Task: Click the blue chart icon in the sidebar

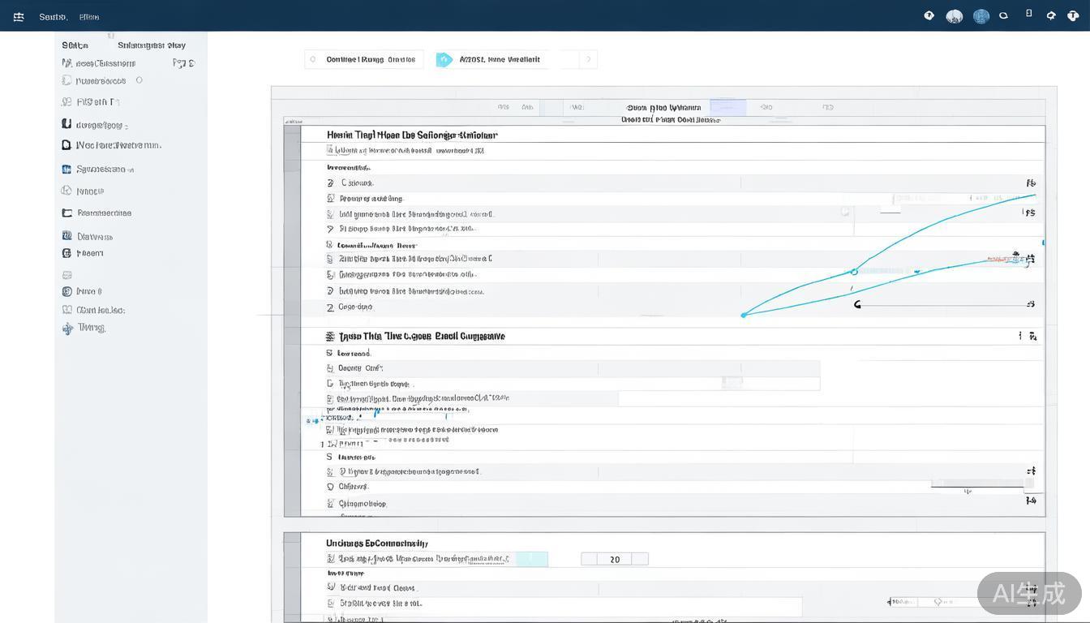Action: coord(67,170)
